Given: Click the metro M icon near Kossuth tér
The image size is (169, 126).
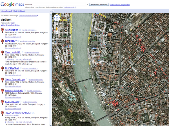Looking at the screenshot, I should 94,48.
